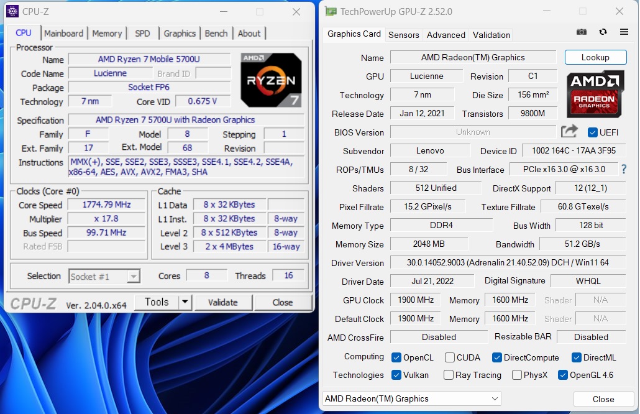Viewport: 640px width, 414px height.
Task: Click the Validate button
Action: 223,303
